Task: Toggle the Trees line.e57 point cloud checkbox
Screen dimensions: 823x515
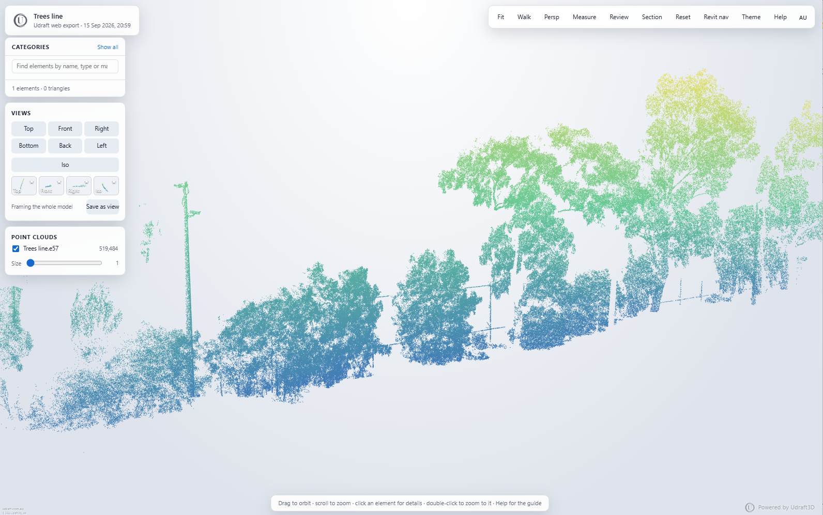Action: point(16,248)
